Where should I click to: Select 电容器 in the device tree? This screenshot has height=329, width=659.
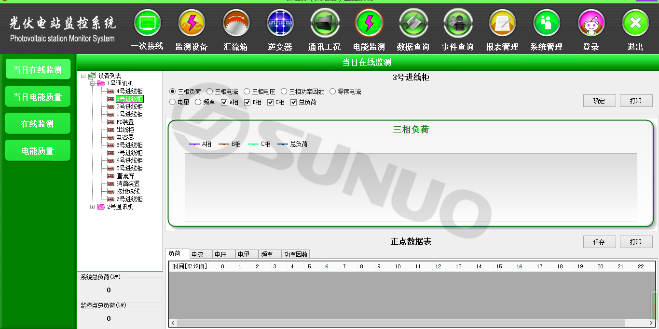pos(125,137)
